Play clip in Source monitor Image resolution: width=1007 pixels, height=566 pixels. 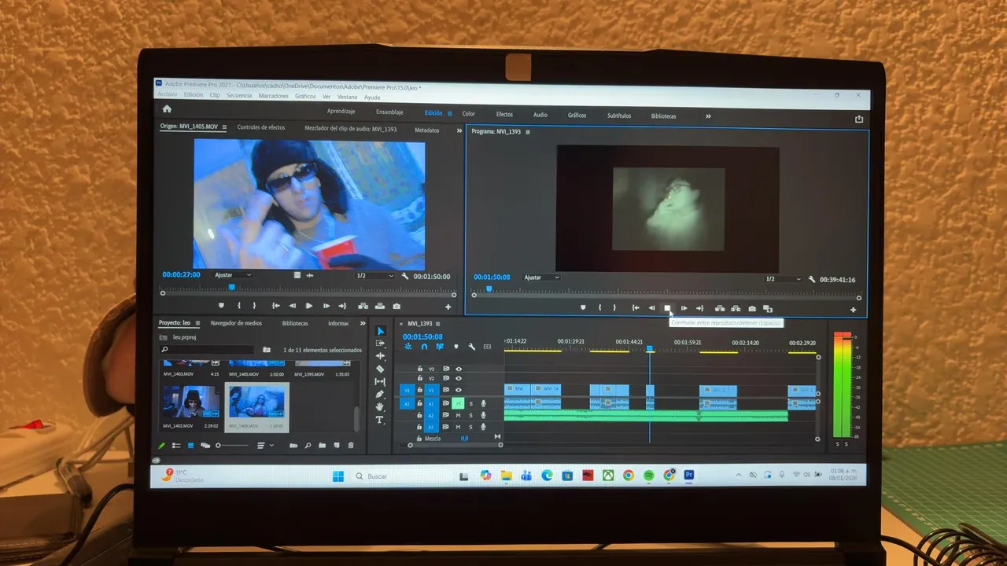(309, 306)
